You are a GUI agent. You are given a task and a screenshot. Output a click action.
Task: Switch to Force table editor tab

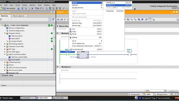60,98
